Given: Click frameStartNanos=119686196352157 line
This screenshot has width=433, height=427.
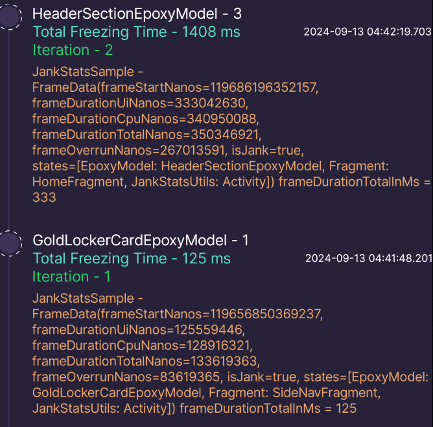Looking at the screenshot, I should pyautogui.click(x=176, y=87).
